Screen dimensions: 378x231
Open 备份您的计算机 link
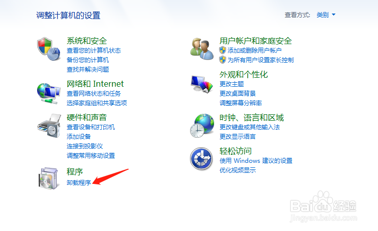(x=88, y=60)
